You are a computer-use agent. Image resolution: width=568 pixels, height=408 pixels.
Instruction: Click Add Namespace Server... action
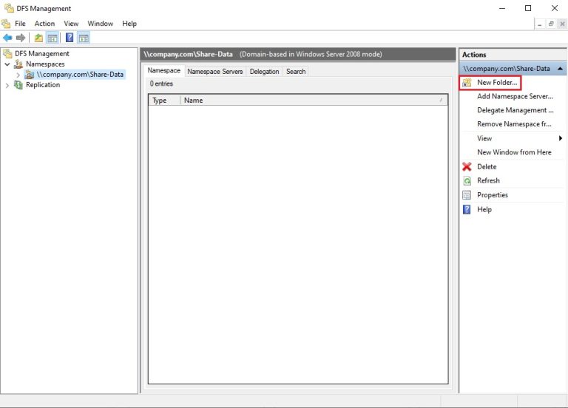[515, 96]
